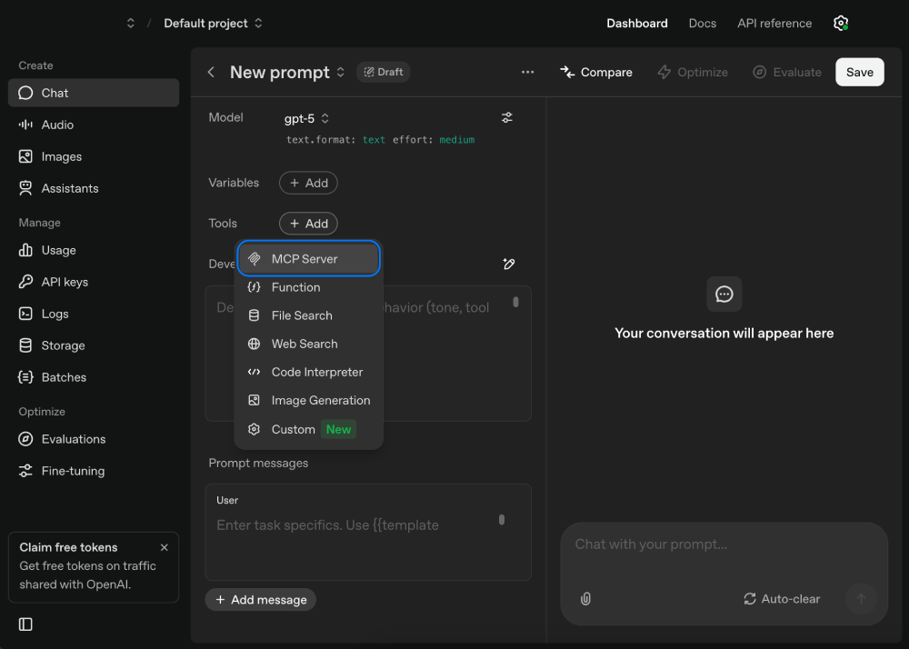Open the Dashboard tab

coord(637,24)
